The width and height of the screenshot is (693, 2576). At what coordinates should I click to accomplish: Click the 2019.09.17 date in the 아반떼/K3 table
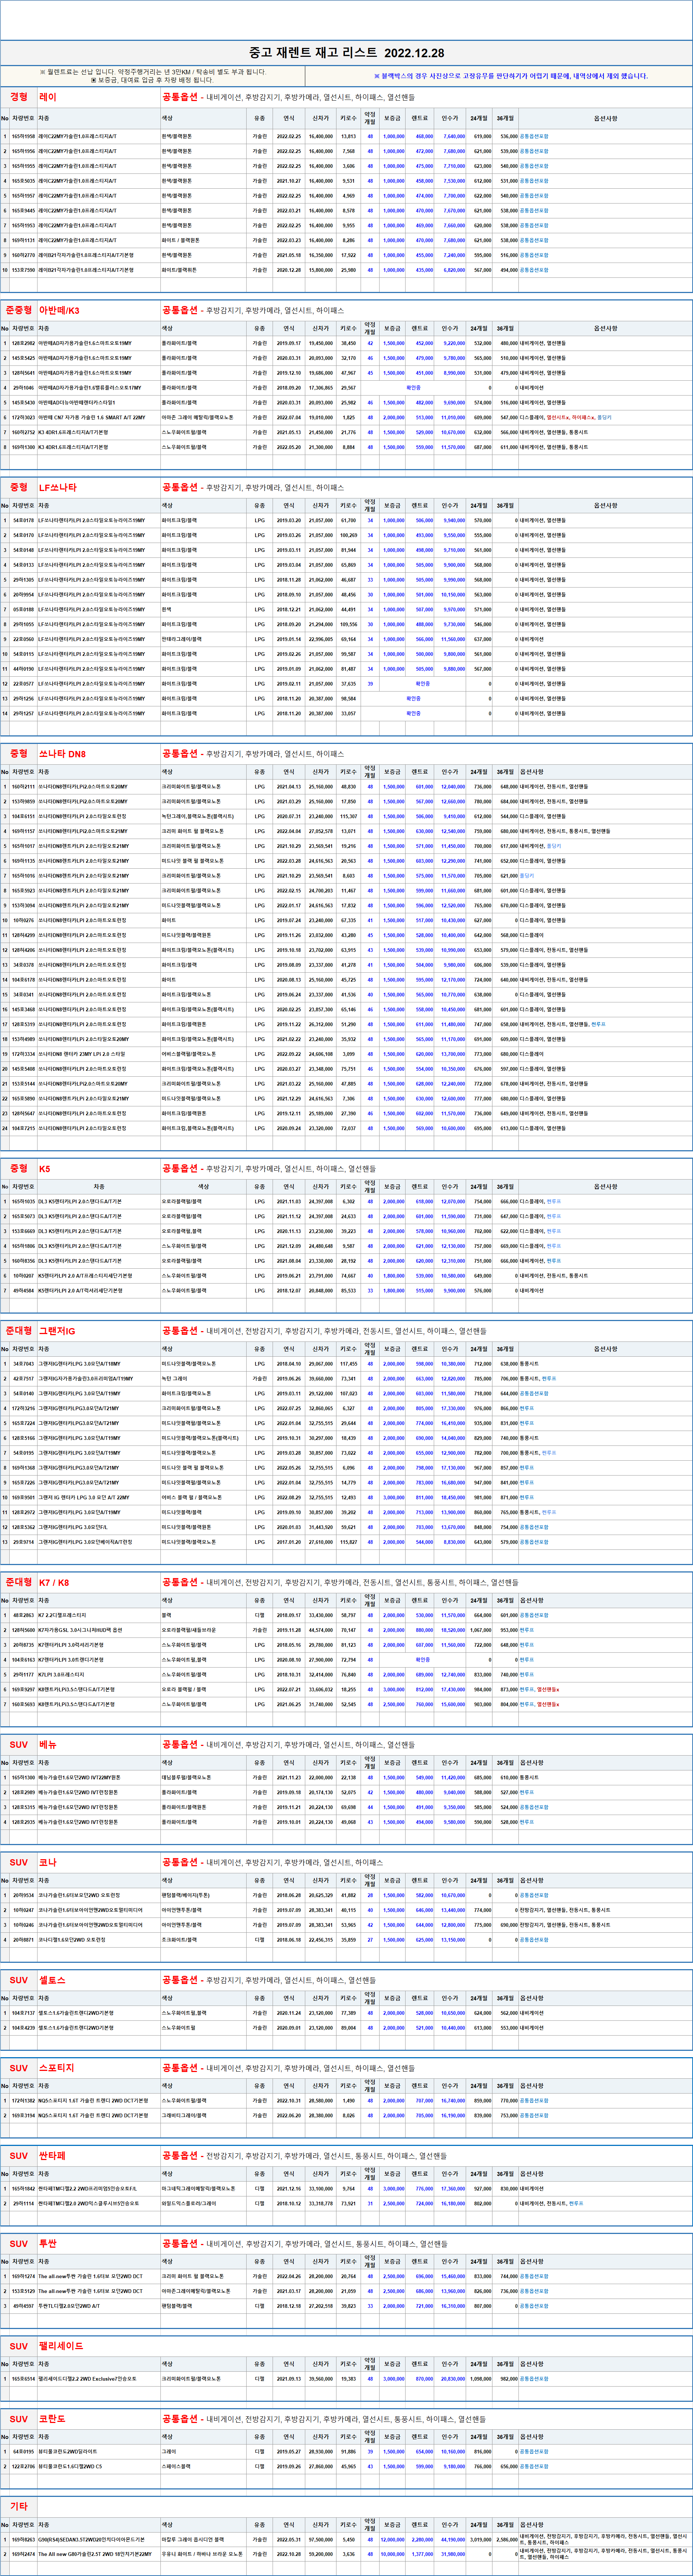289,343
